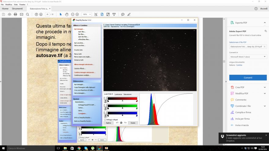This screenshot has height=151, width=269.
Task: Zoom out with the minus circle icon
Action: coord(73,15)
